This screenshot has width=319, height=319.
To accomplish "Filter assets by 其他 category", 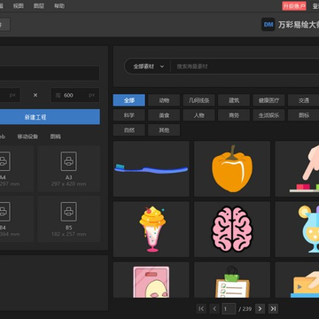I will pos(164,130).
